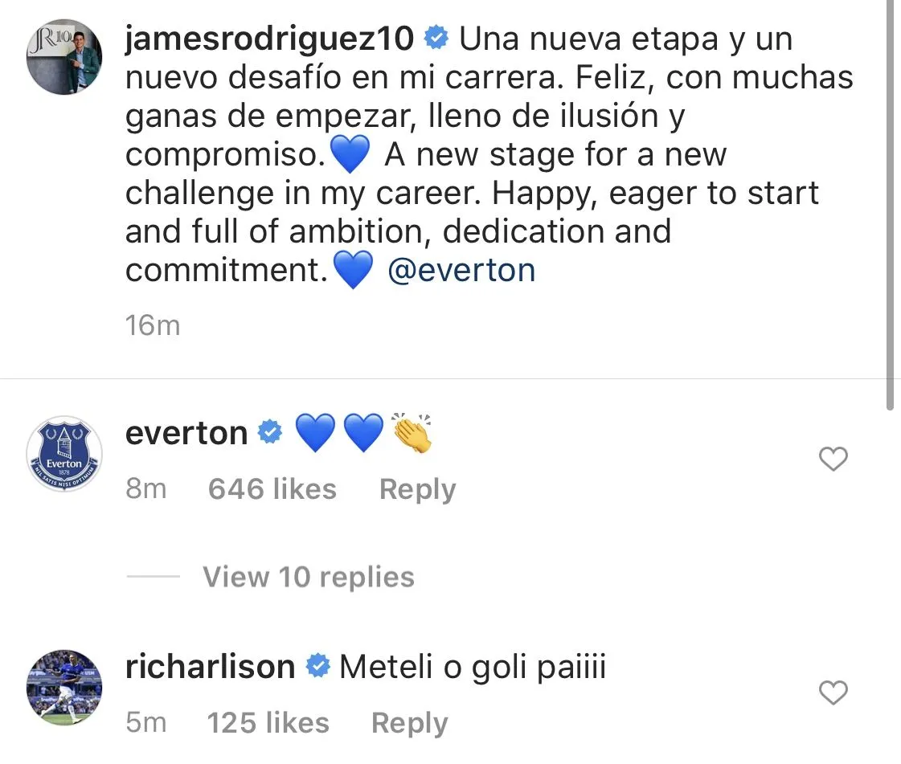Expand View 10 replies
Viewport: 901px width, 764px height.
308,577
